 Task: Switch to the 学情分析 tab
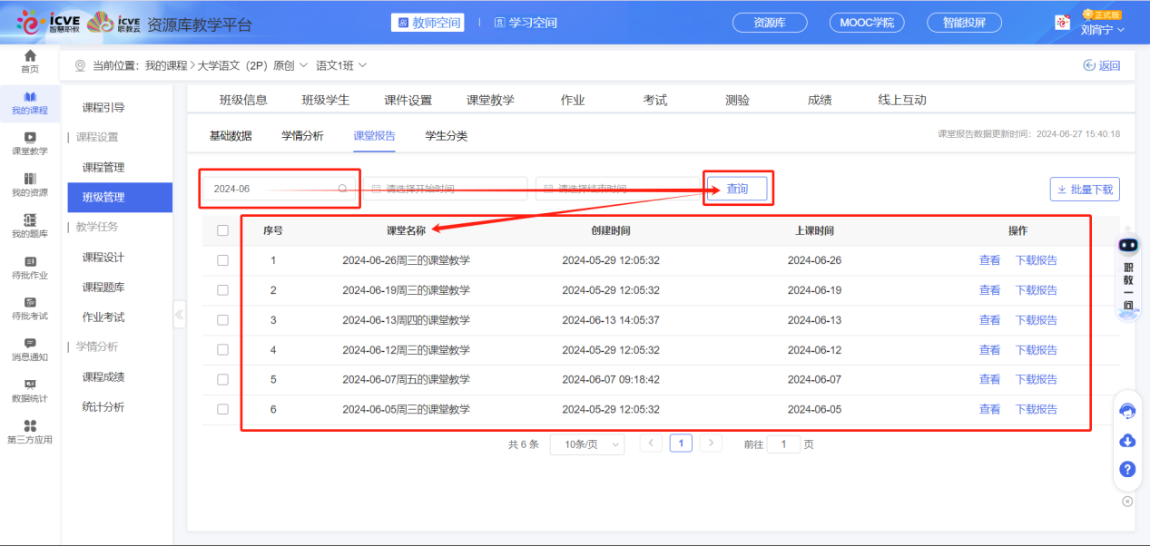[302, 136]
